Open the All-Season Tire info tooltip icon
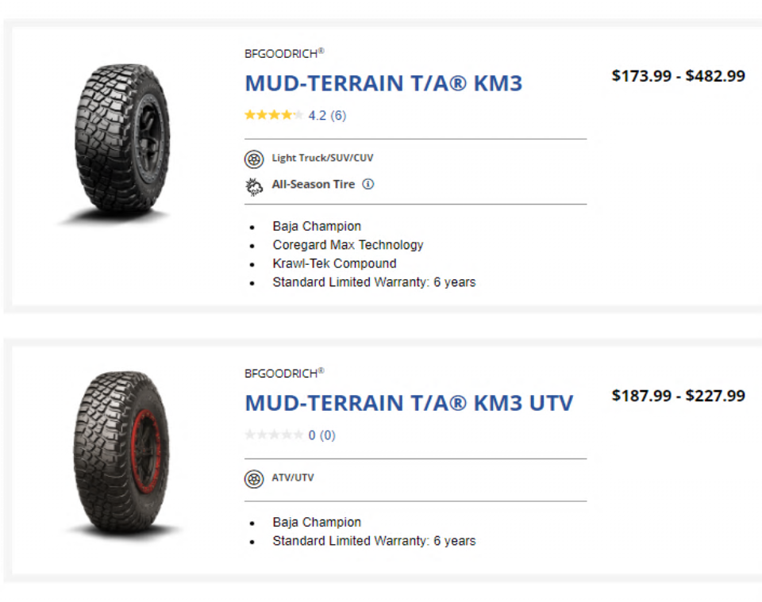Viewport: 762px width, 602px height. click(x=368, y=184)
